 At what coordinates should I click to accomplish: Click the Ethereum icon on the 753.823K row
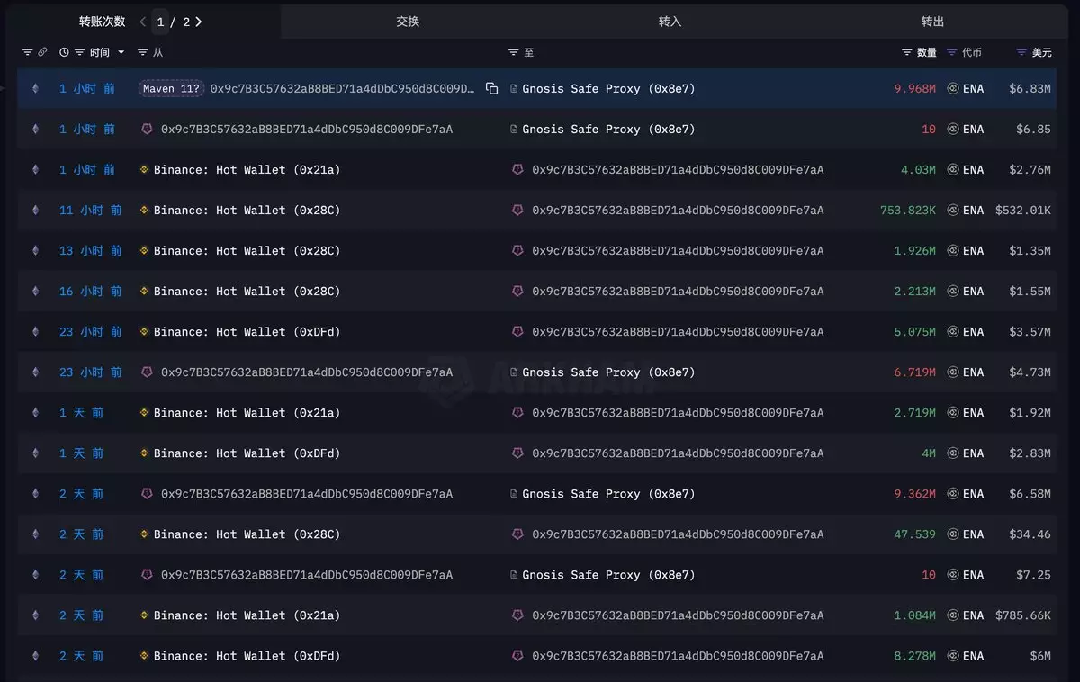point(36,210)
